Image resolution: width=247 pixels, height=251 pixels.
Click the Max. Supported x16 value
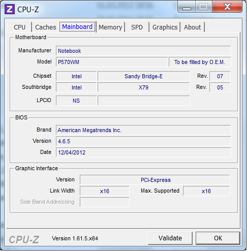point(206,191)
